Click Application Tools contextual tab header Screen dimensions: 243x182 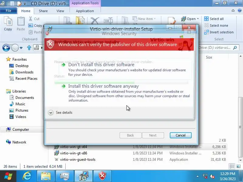pos(85,3)
